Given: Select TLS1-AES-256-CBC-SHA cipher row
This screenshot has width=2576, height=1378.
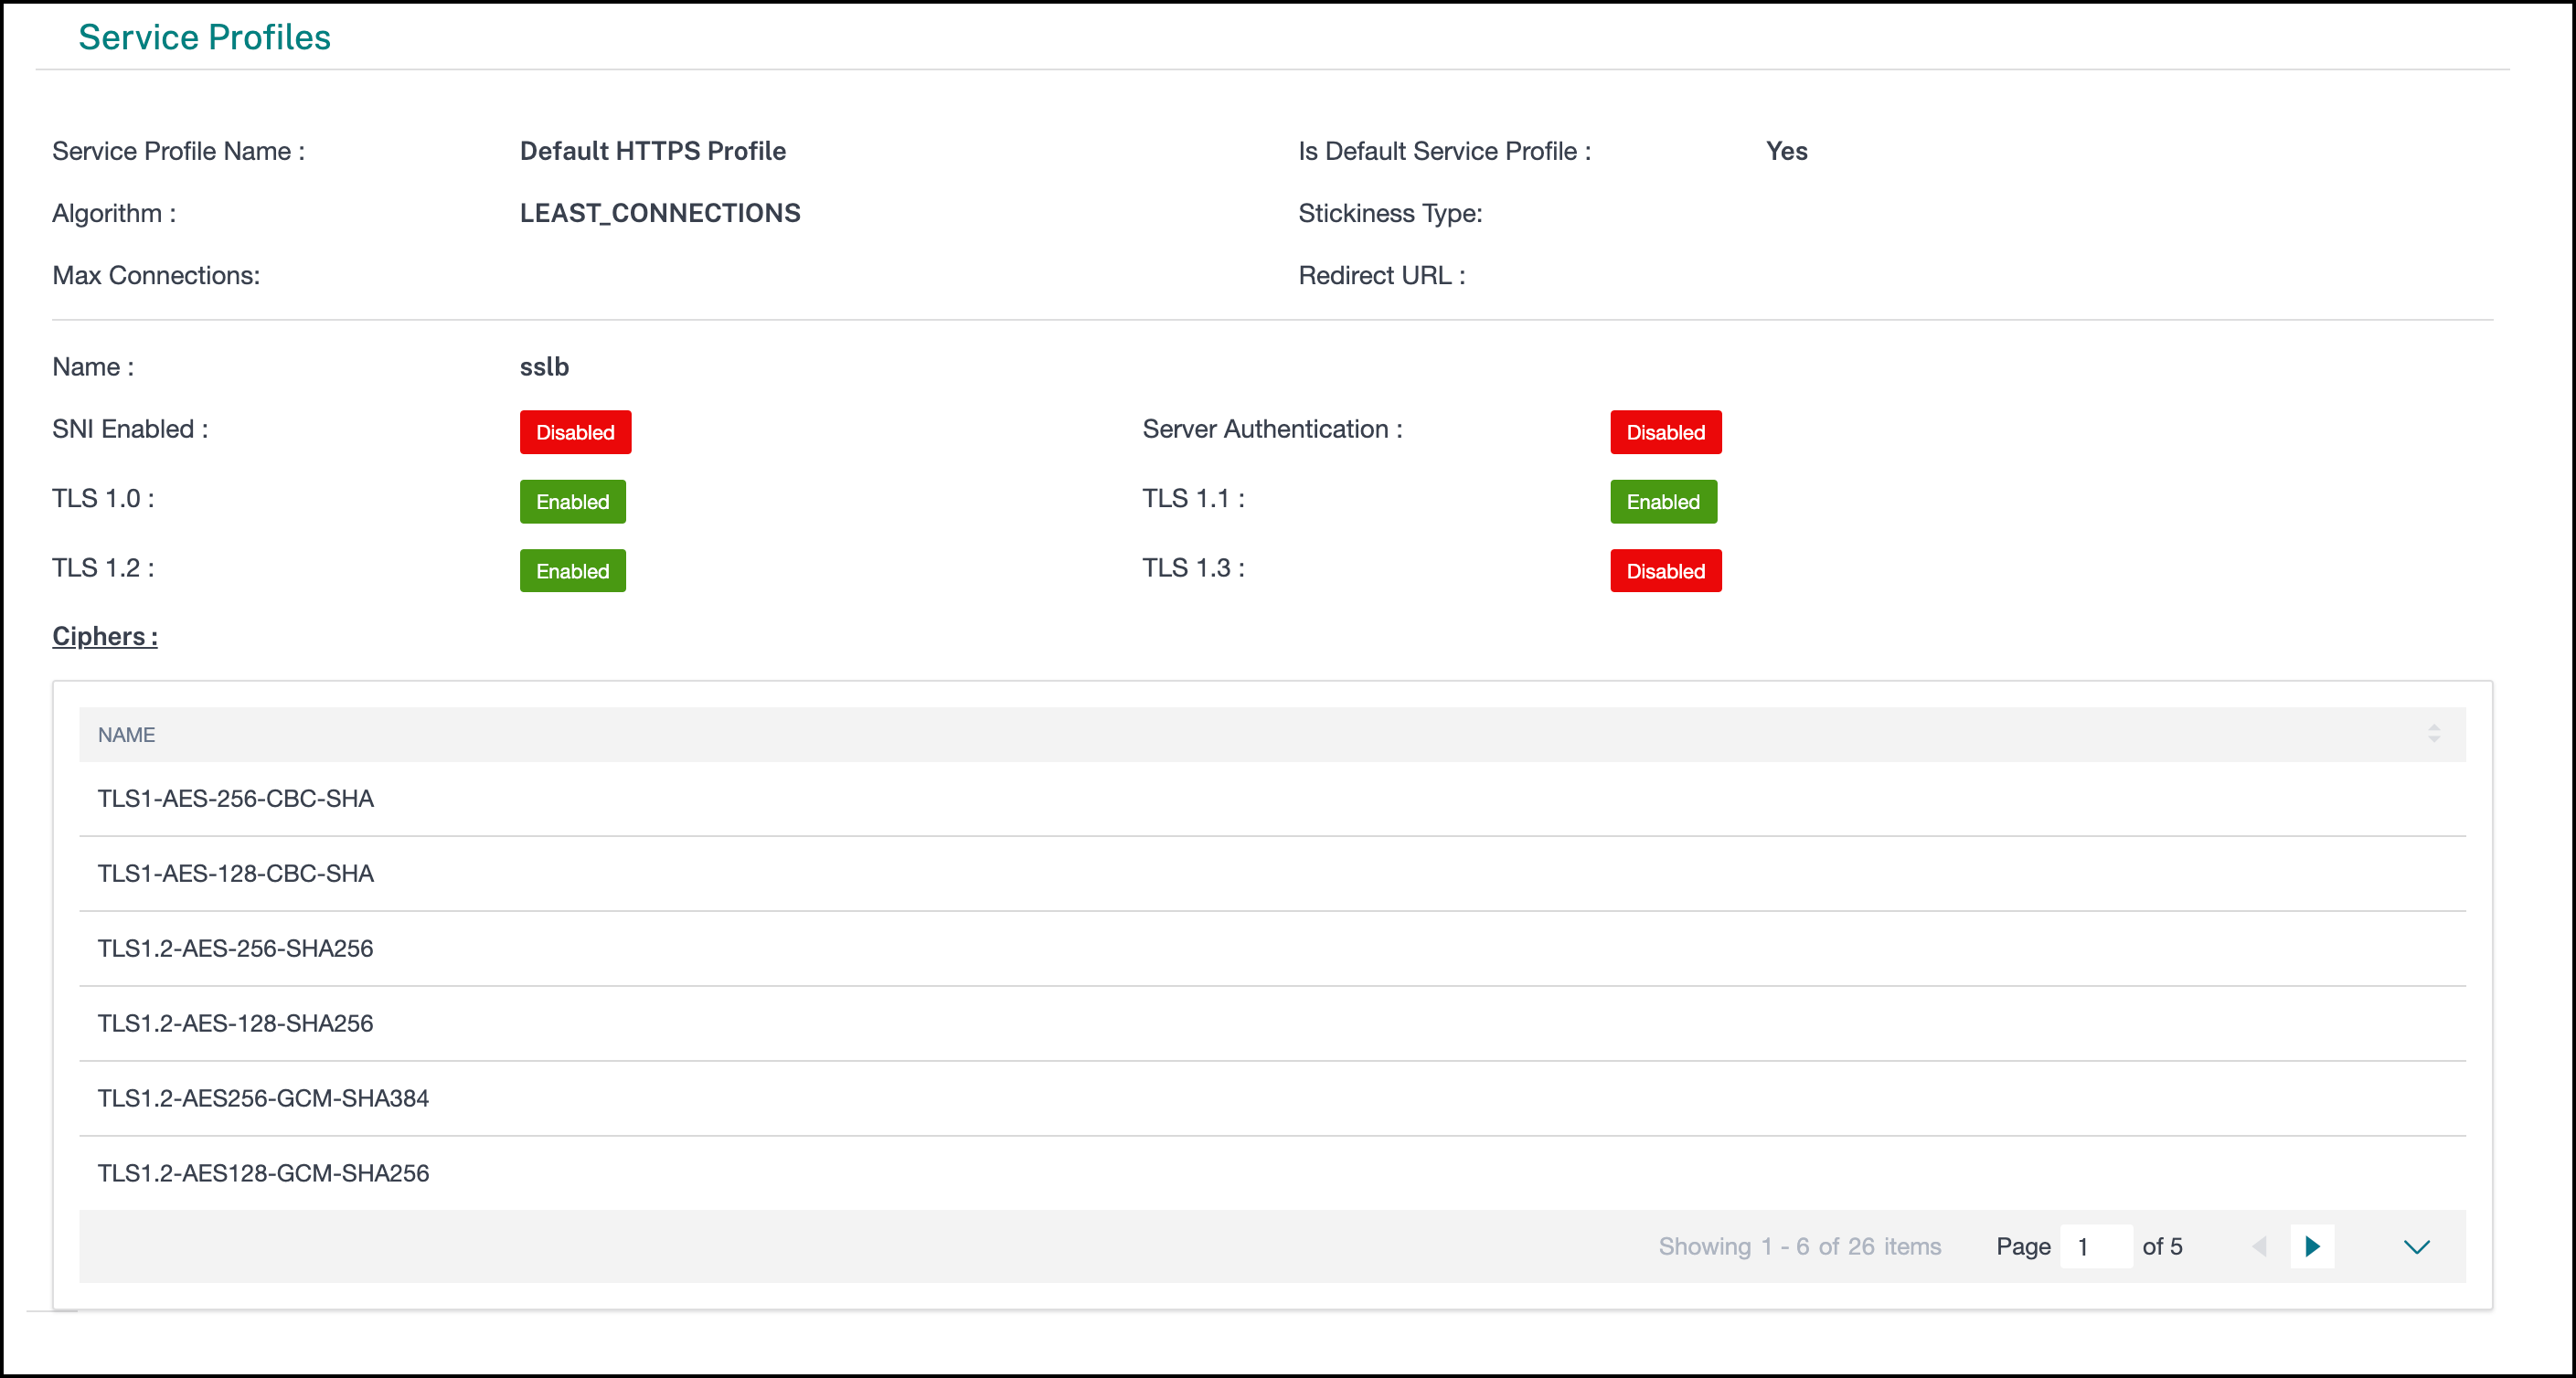Looking at the screenshot, I should click(x=1272, y=798).
